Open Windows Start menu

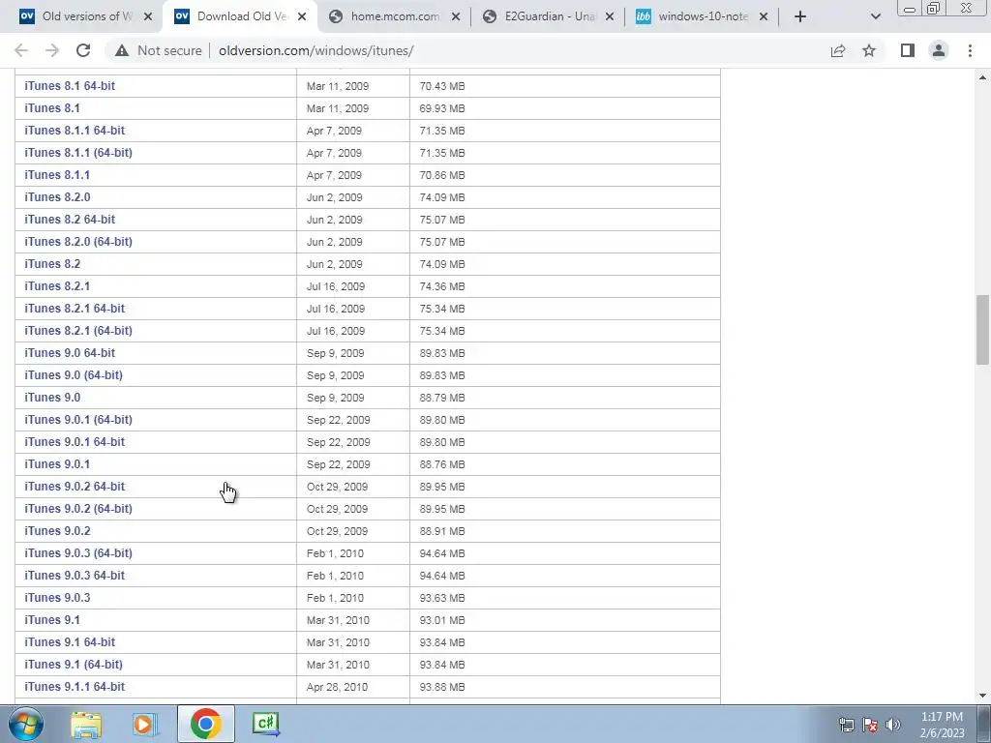tap(24, 724)
